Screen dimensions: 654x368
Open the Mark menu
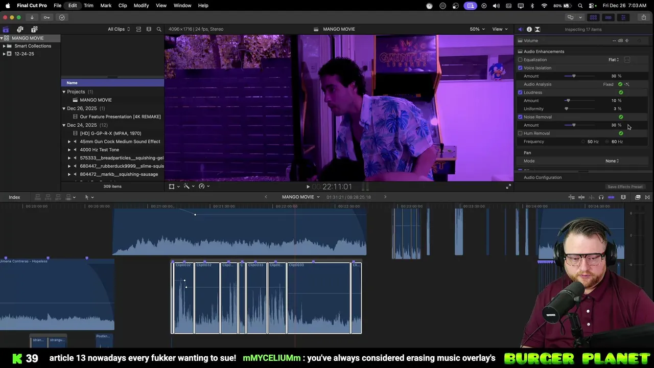(x=106, y=6)
